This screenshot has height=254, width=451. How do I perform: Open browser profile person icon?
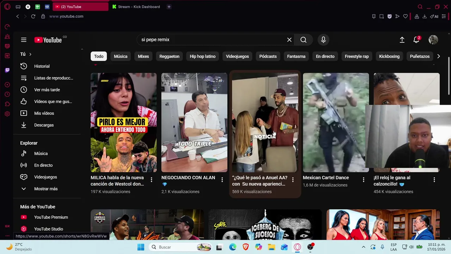coord(417,16)
